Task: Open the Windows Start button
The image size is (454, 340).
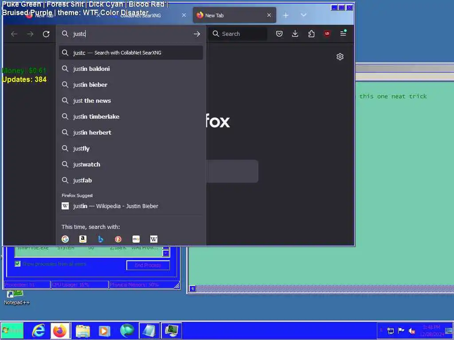Action: click(x=12, y=330)
